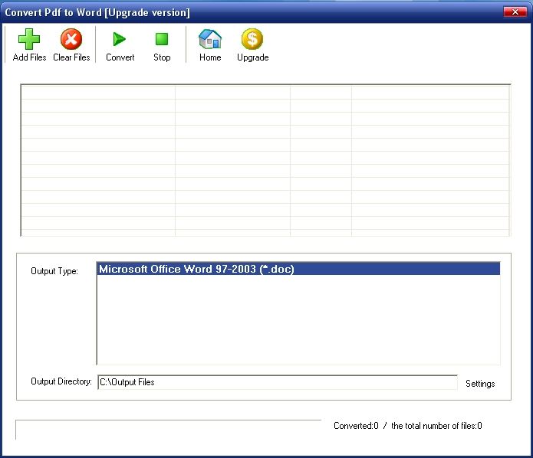Click the Converted:0 status text
Screen dimensions: 533x458
(356, 426)
